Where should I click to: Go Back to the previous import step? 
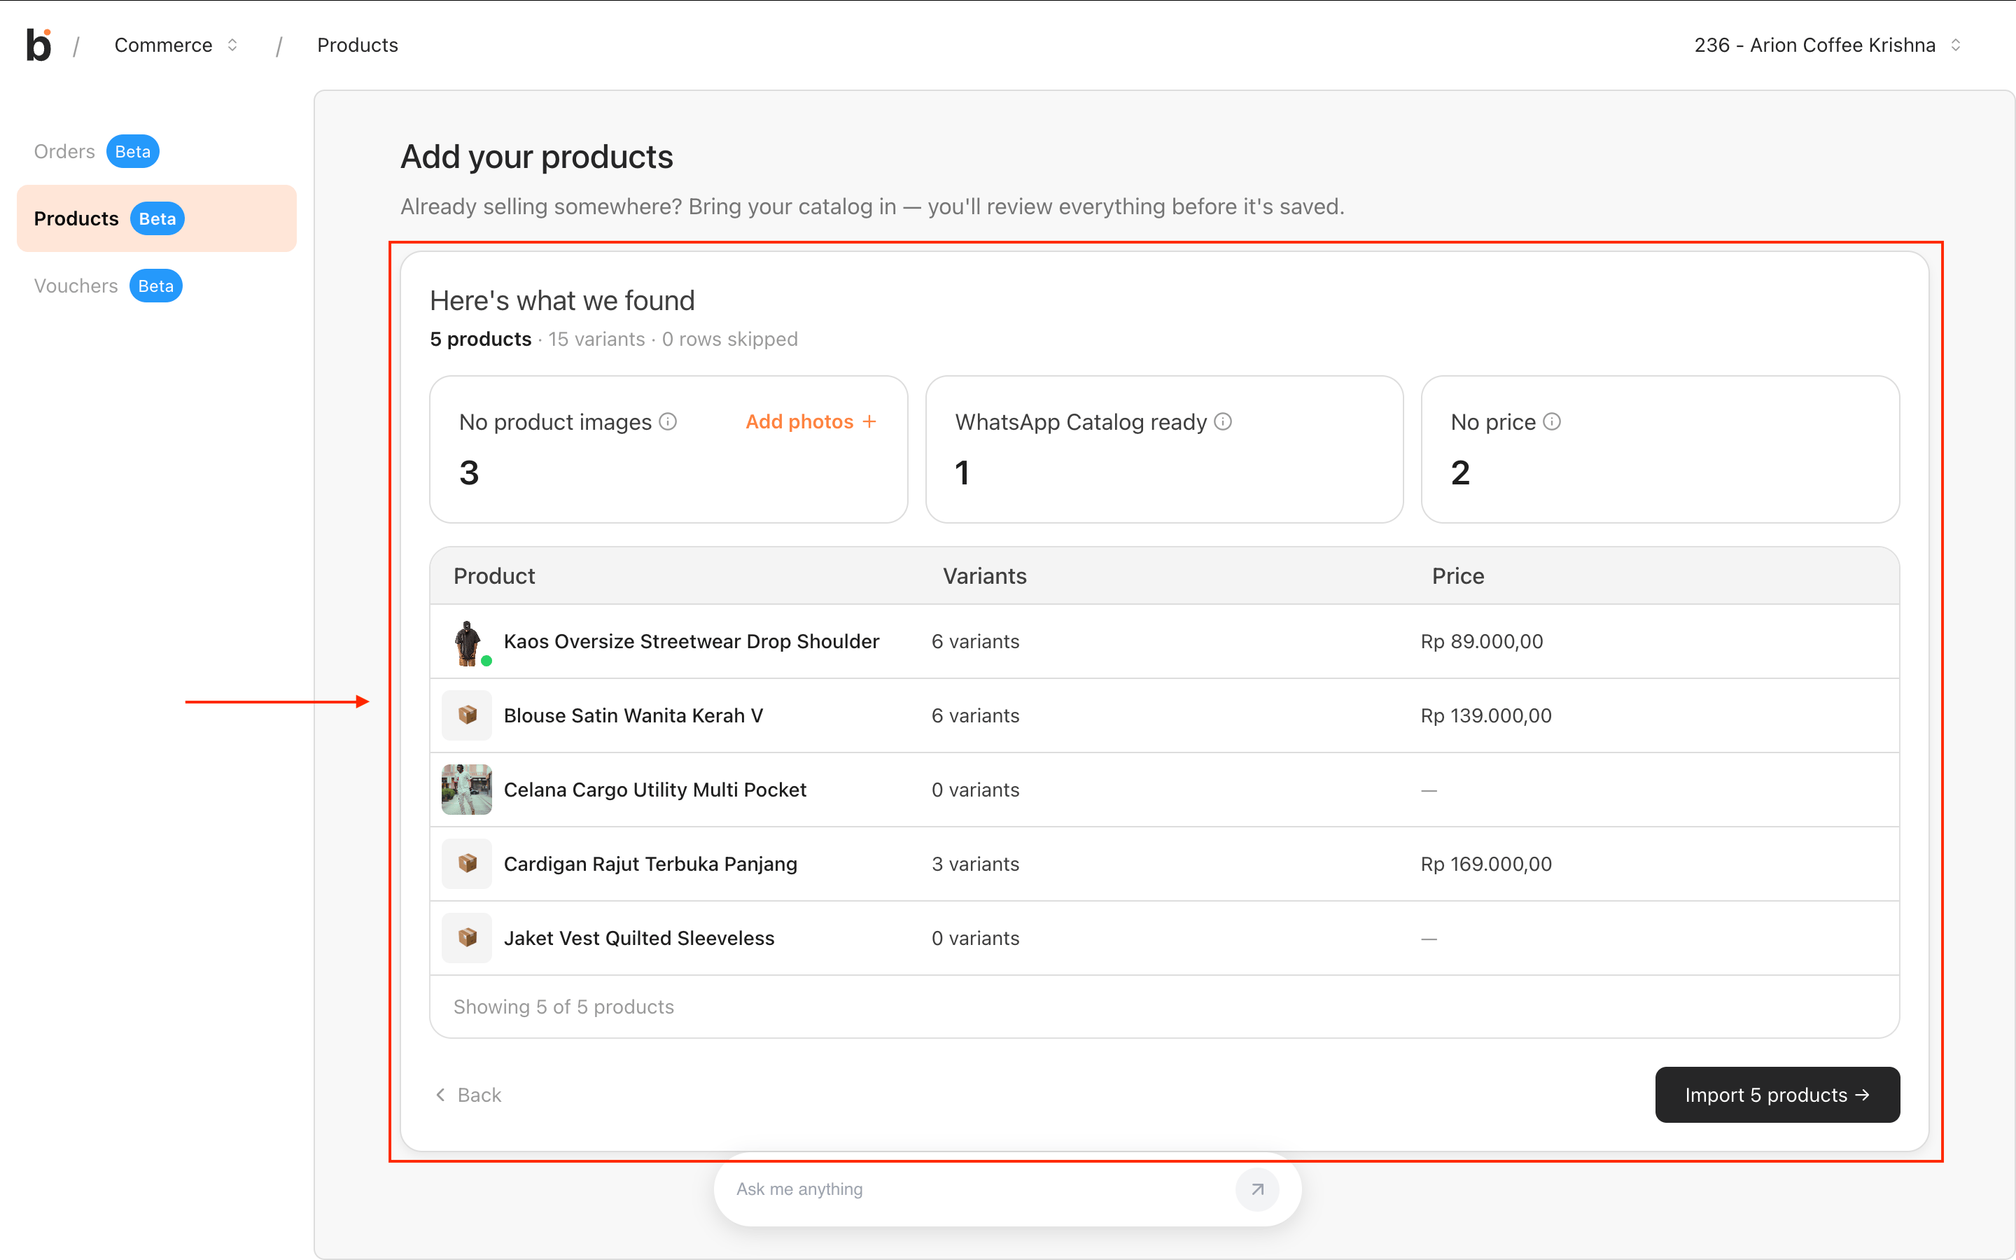[468, 1095]
